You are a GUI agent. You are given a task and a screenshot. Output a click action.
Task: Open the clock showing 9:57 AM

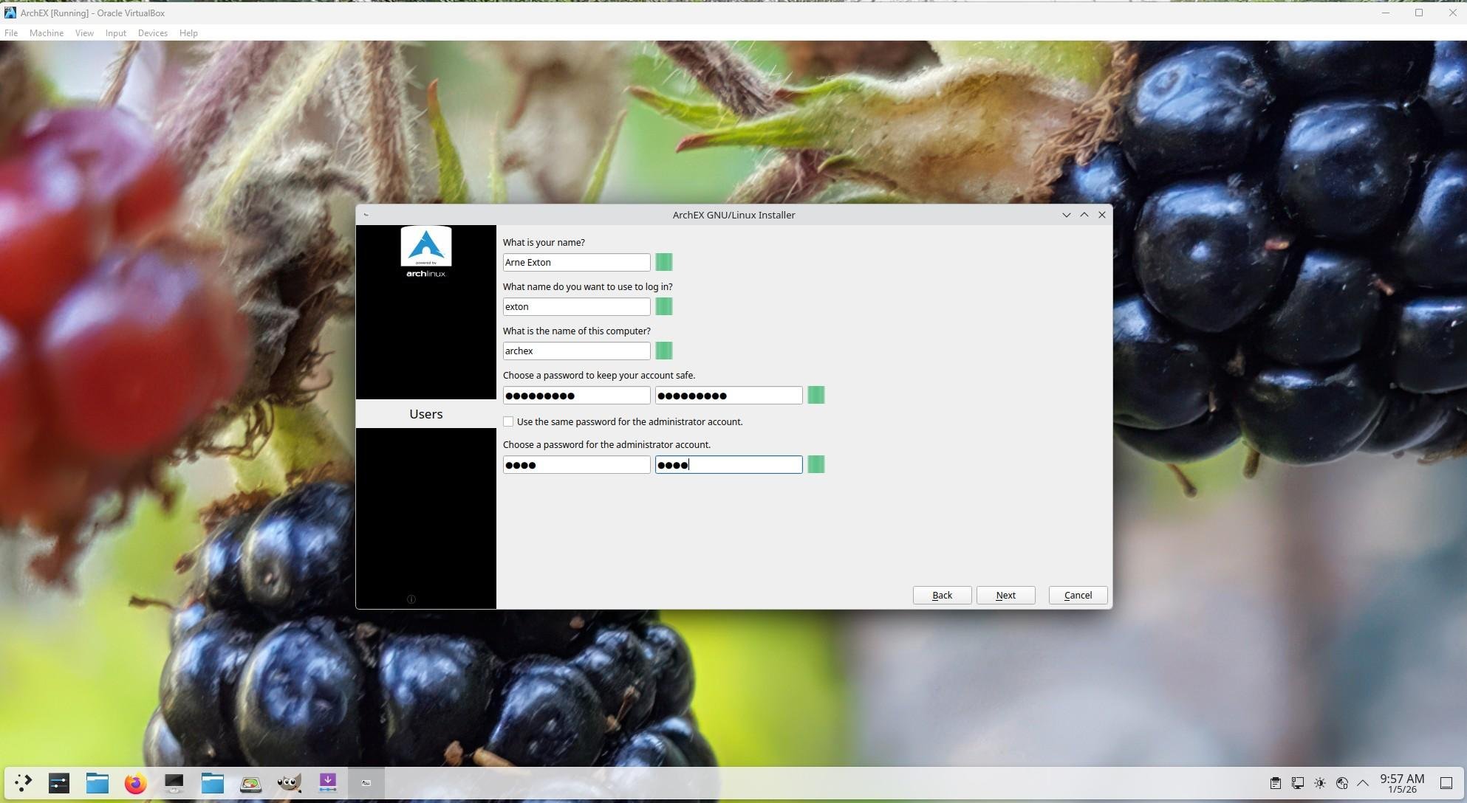coord(1401,783)
